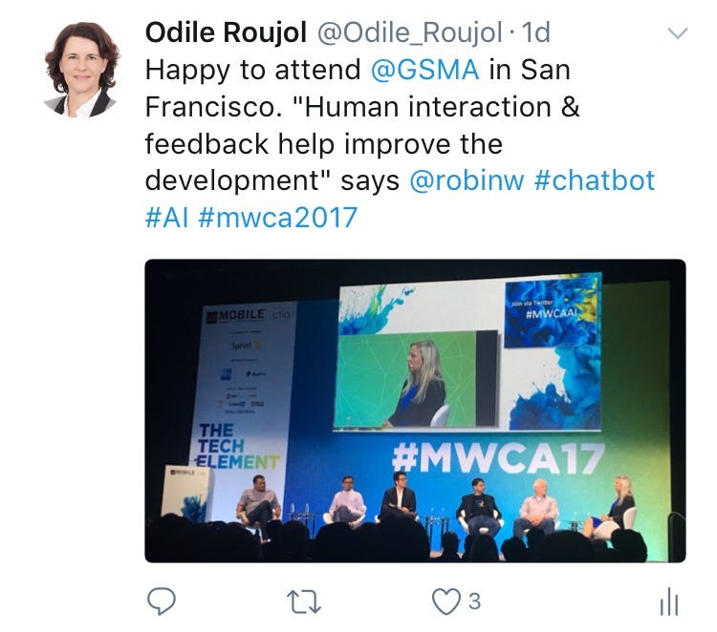Screen dimensions: 717x632
Task: Like the tweet with the heart icon
Action: tap(446, 601)
